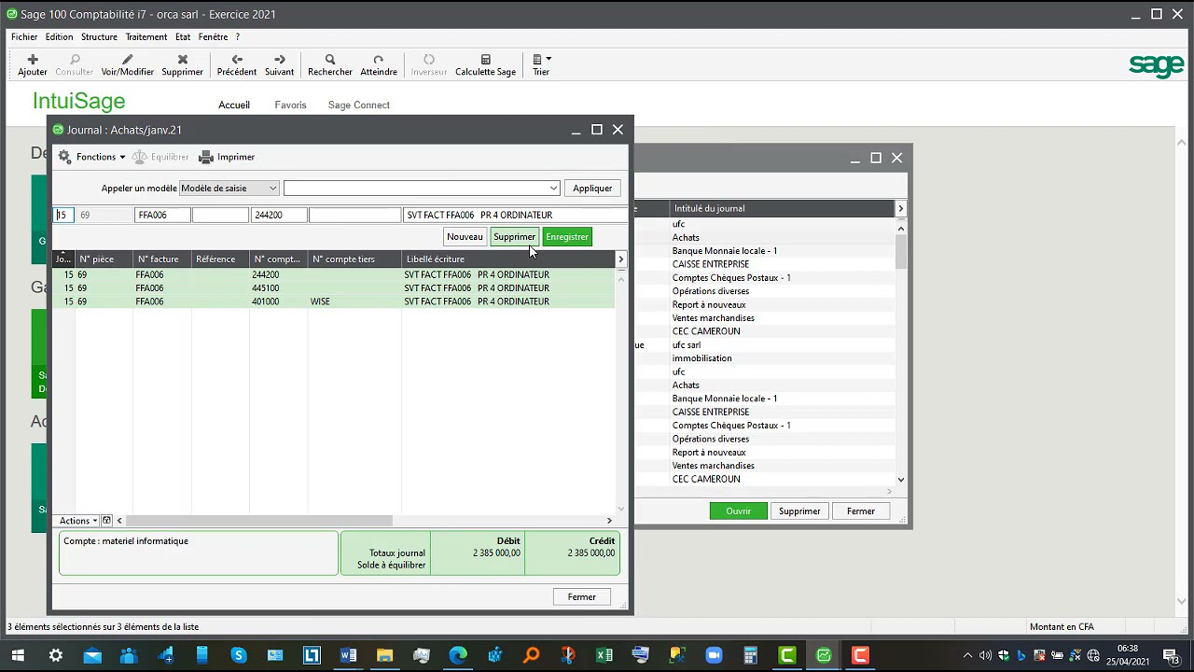Click the Atteindre toolbar icon
The width and height of the screenshot is (1194, 672).
(x=378, y=64)
